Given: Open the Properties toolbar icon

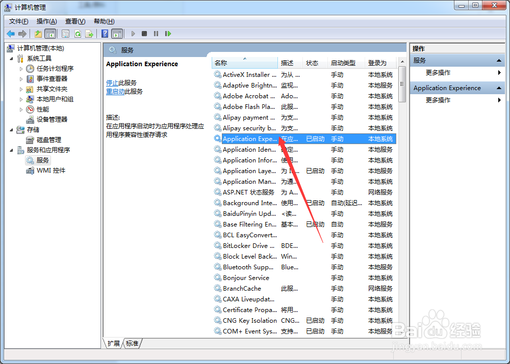Looking at the screenshot, I should 65,34.
